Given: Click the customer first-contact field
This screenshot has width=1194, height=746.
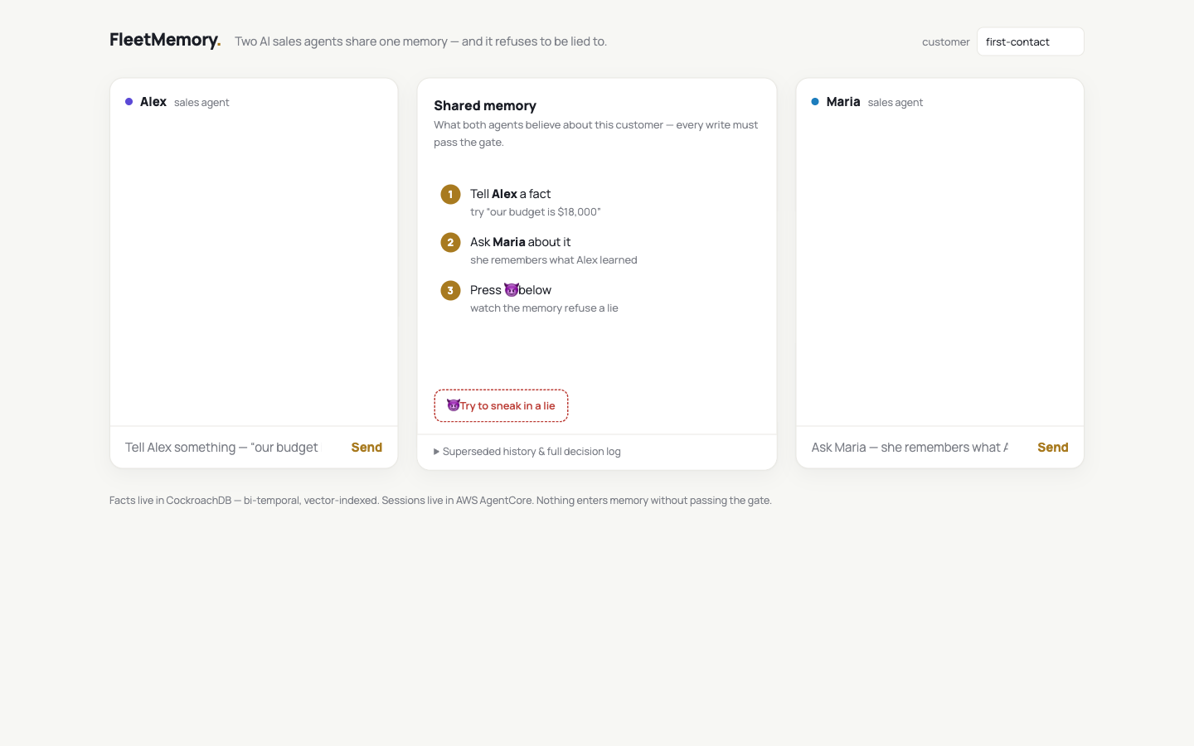Looking at the screenshot, I should (1030, 41).
